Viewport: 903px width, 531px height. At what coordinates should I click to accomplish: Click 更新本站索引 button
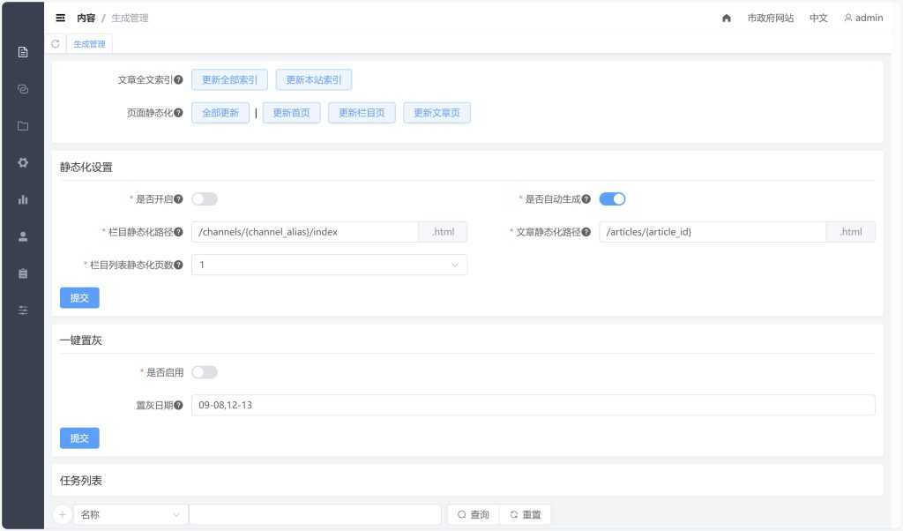(x=314, y=80)
